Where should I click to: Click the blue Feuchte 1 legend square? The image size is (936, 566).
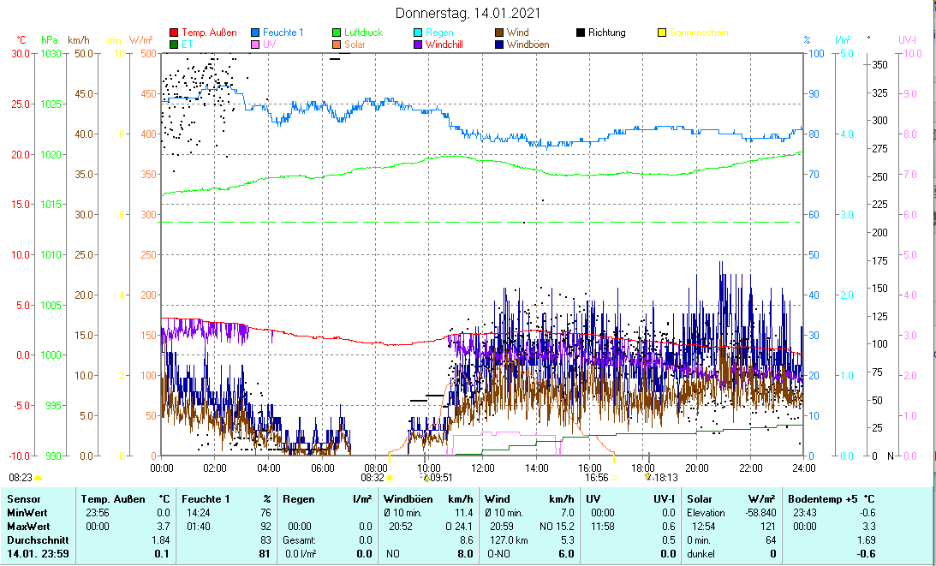click(x=255, y=33)
